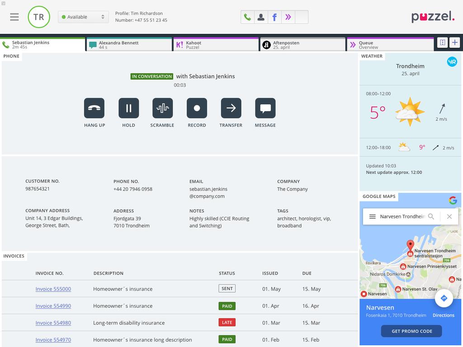Click the address Fjordgata 39

[x=127, y=219]
